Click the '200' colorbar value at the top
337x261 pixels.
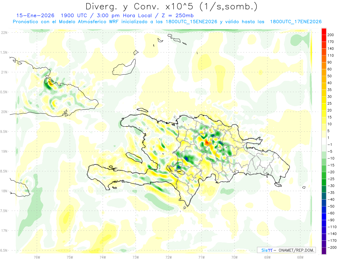331,35
